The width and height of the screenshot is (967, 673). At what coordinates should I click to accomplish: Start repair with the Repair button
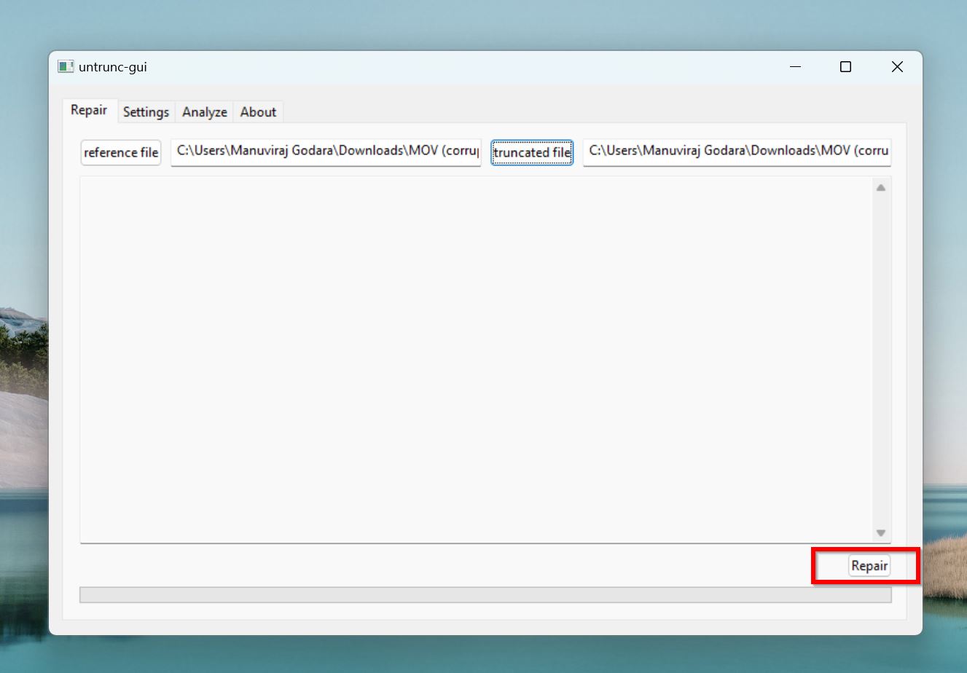[869, 565]
